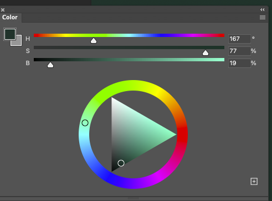
Task: Click the hue marker on the color wheel ring
Action: pos(85,123)
